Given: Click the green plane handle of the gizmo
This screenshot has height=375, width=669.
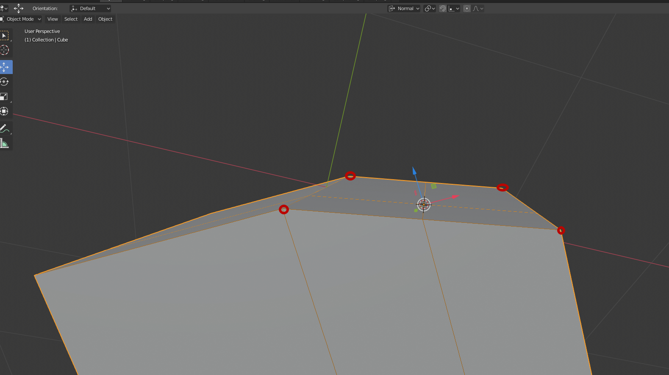Looking at the screenshot, I should [x=433, y=186].
